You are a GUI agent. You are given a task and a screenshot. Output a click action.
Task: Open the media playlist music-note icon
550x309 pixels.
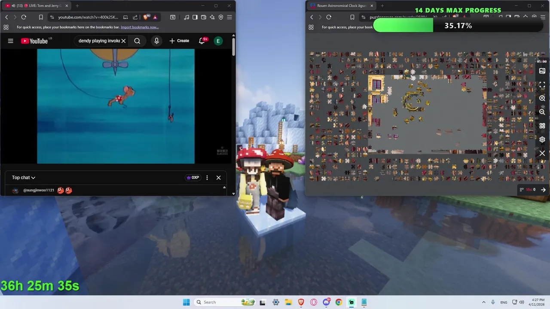point(186,17)
